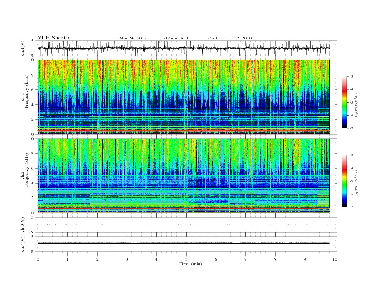
Task: Select the "start UT = 12:20:0" text
Action: 230,38
